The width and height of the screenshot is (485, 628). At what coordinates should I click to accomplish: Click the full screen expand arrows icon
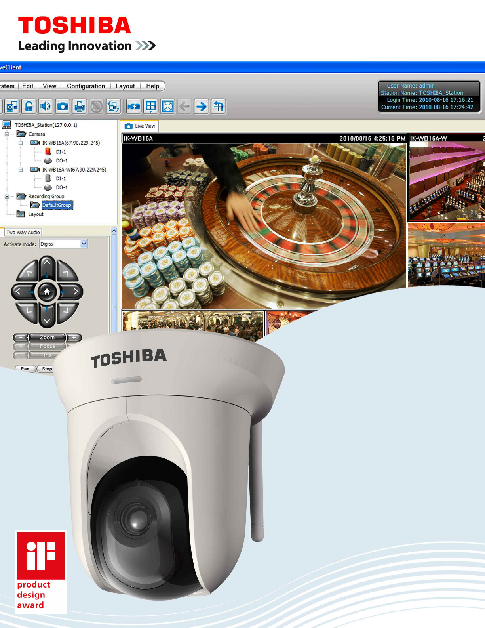[168, 106]
